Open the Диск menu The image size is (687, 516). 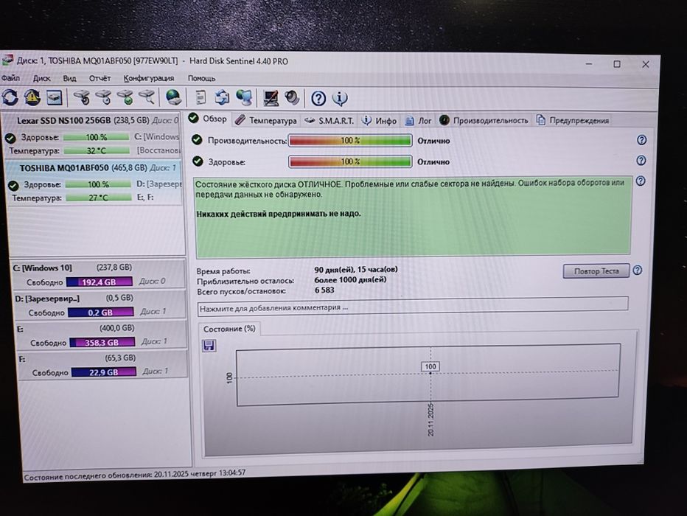click(x=41, y=78)
